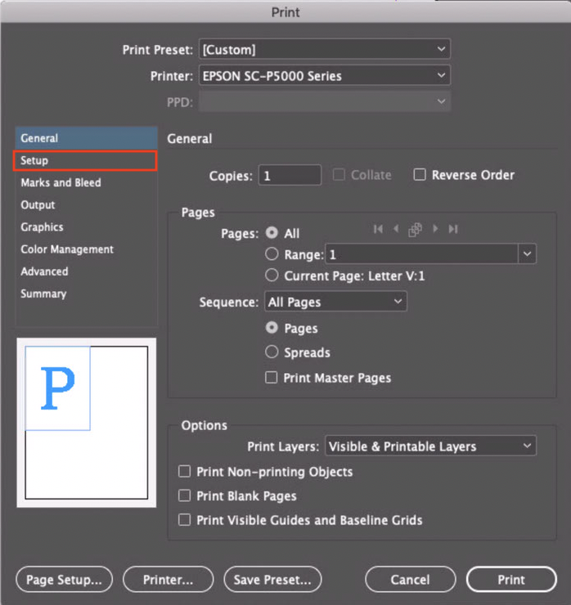571x605 pixels.
Task: Click into the Copies input field
Action: pyautogui.click(x=290, y=175)
